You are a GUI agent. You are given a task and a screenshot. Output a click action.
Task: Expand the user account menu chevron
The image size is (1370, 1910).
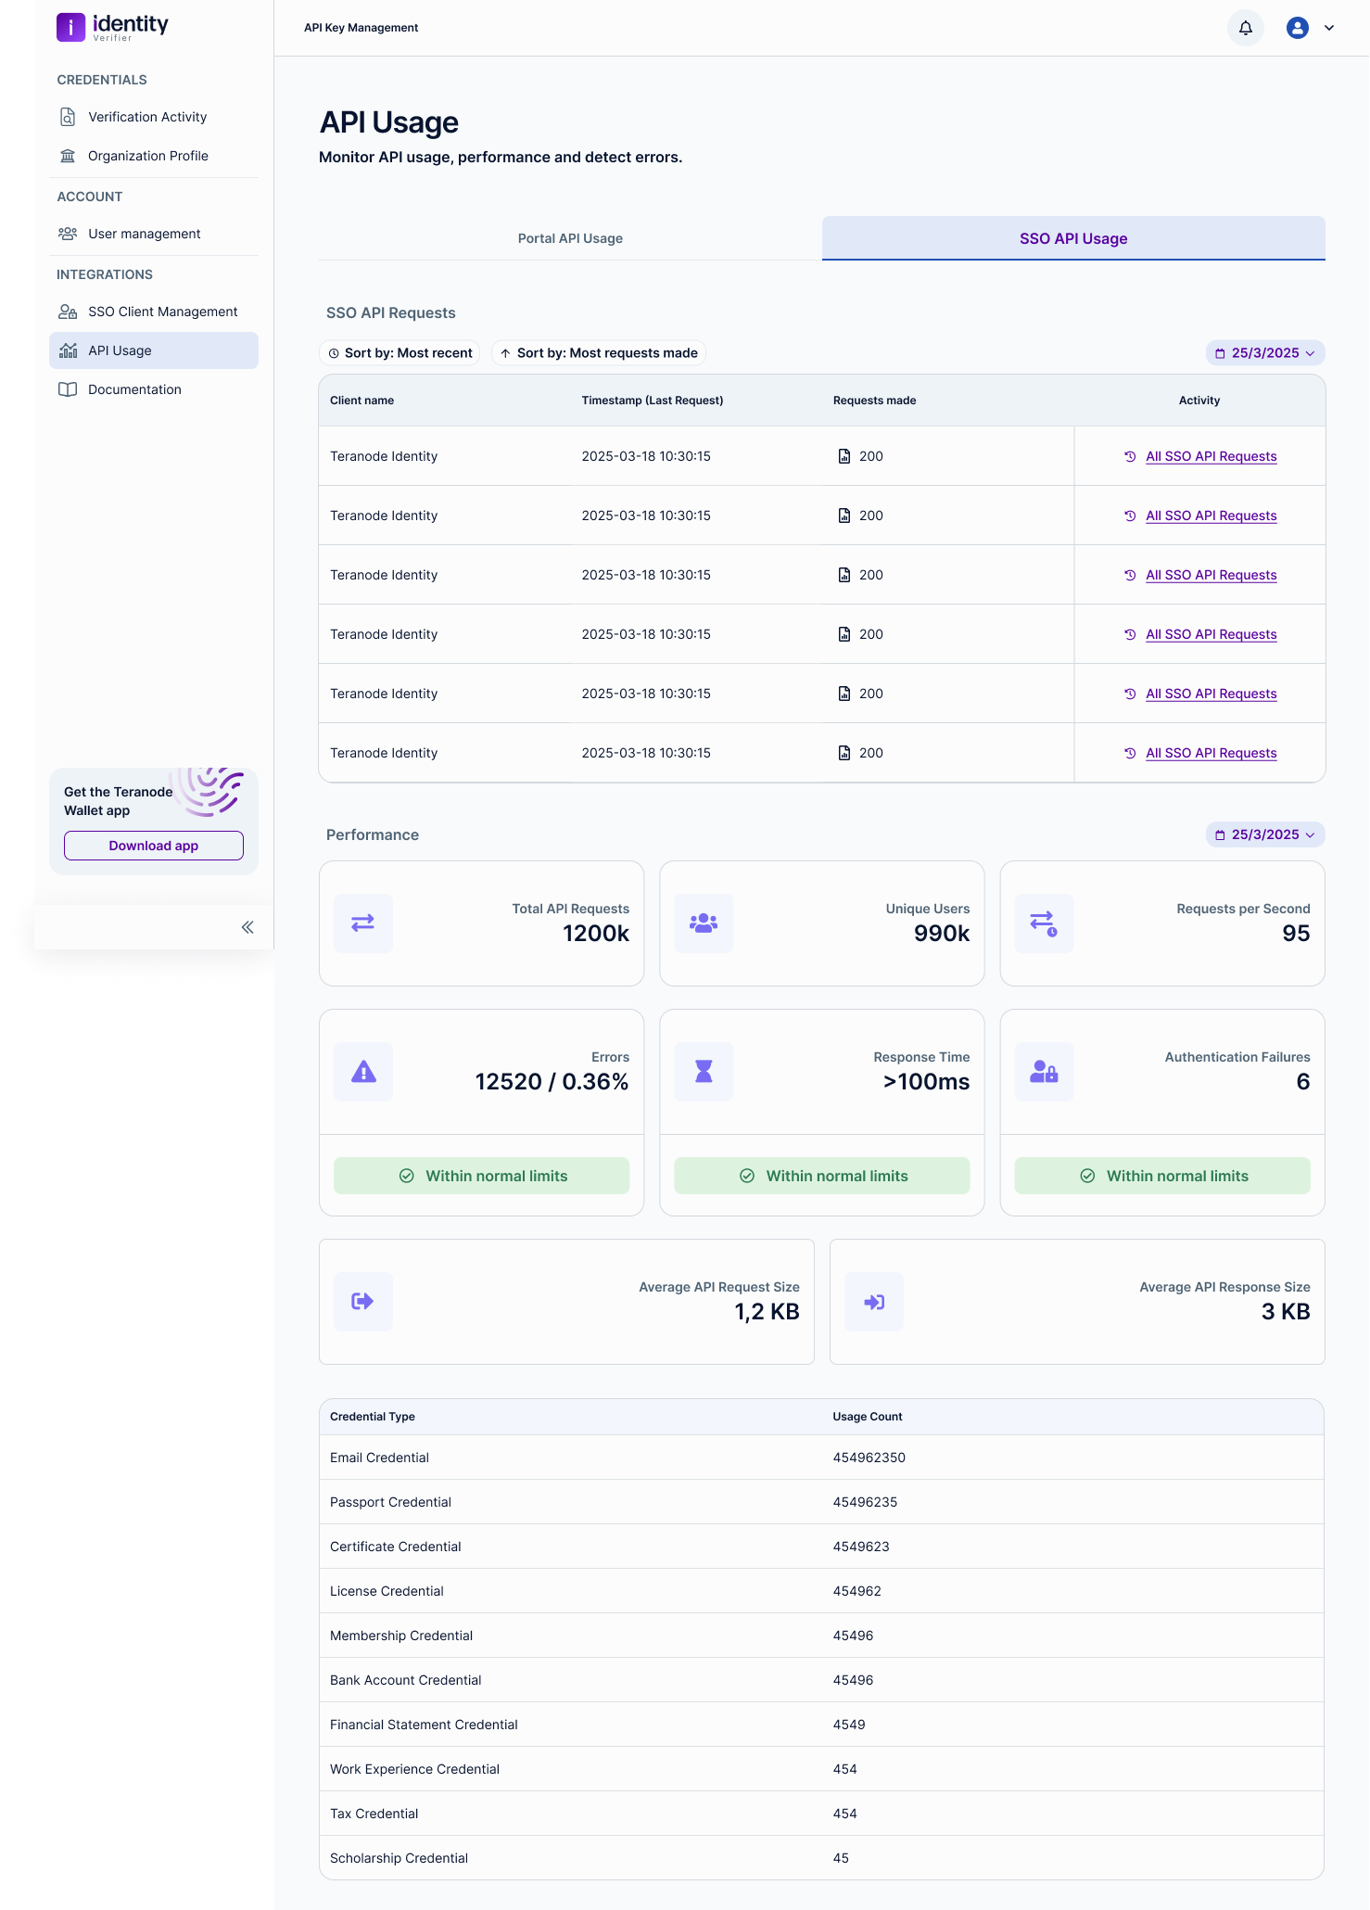click(1329, 28)
